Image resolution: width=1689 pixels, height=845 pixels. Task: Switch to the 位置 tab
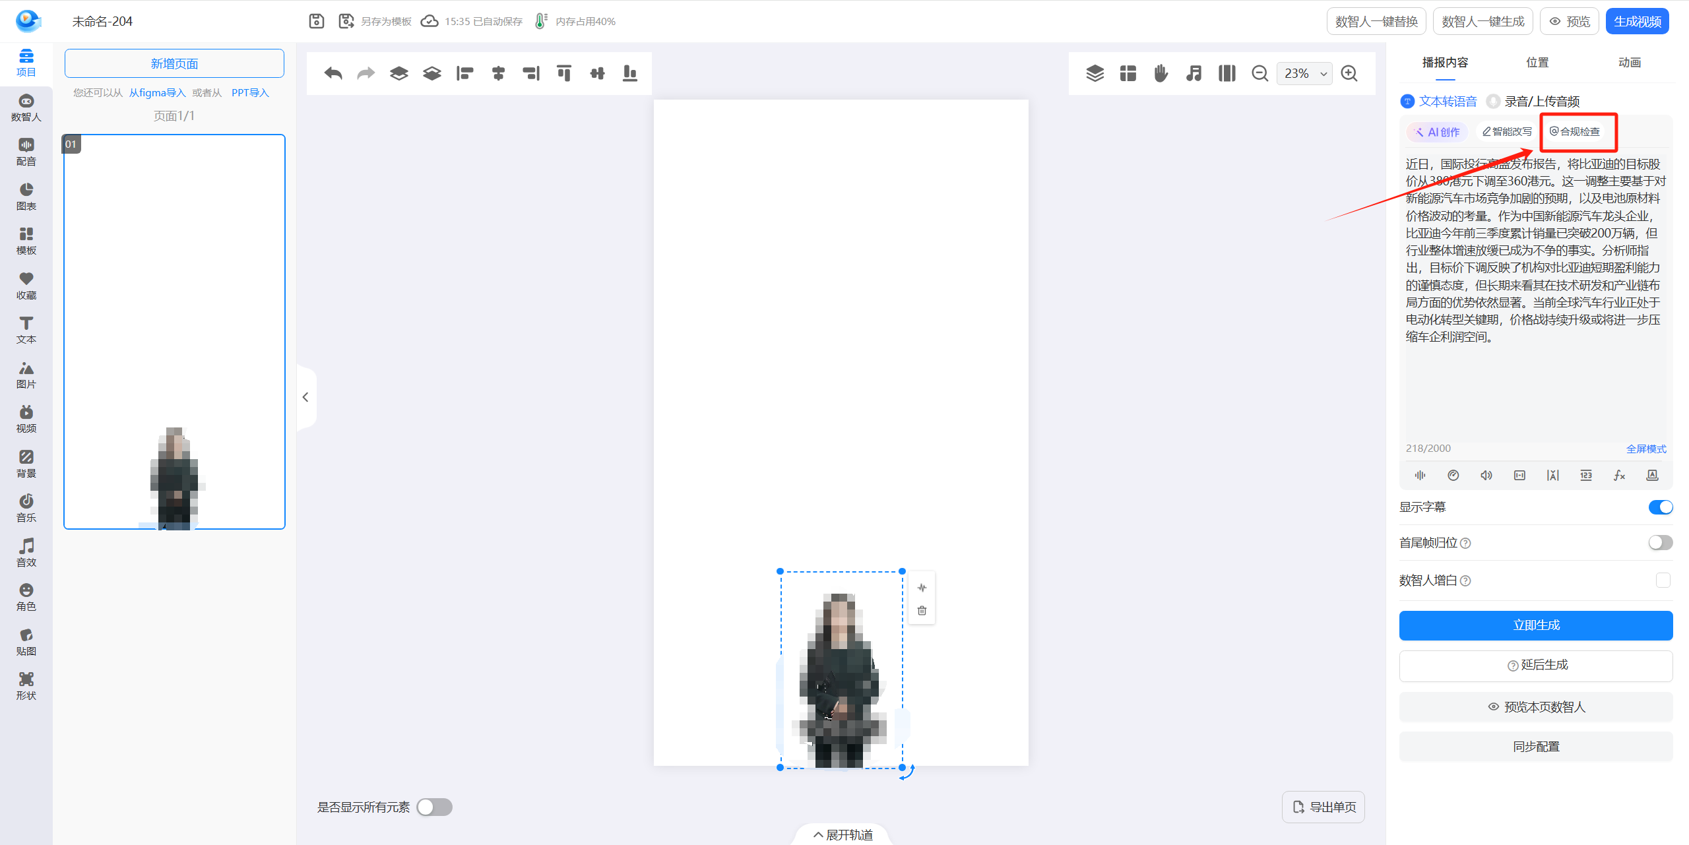1537,62
